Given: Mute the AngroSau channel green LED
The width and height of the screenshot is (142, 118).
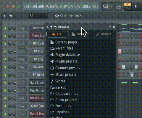Looking at the screenshot, I should coord(5,36).
